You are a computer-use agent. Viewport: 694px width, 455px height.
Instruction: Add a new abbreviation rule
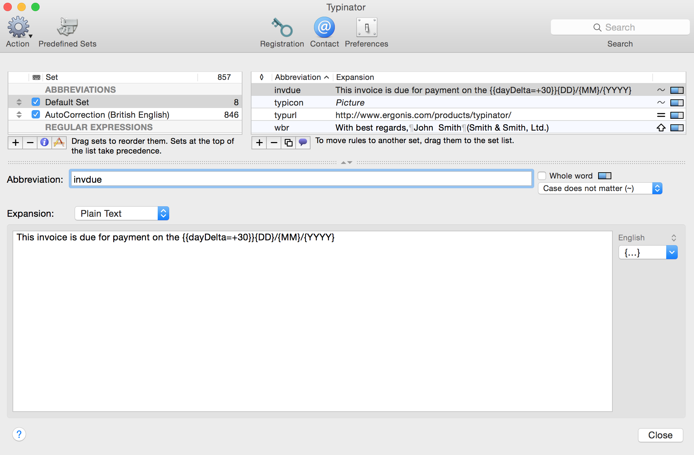(259, 142)
